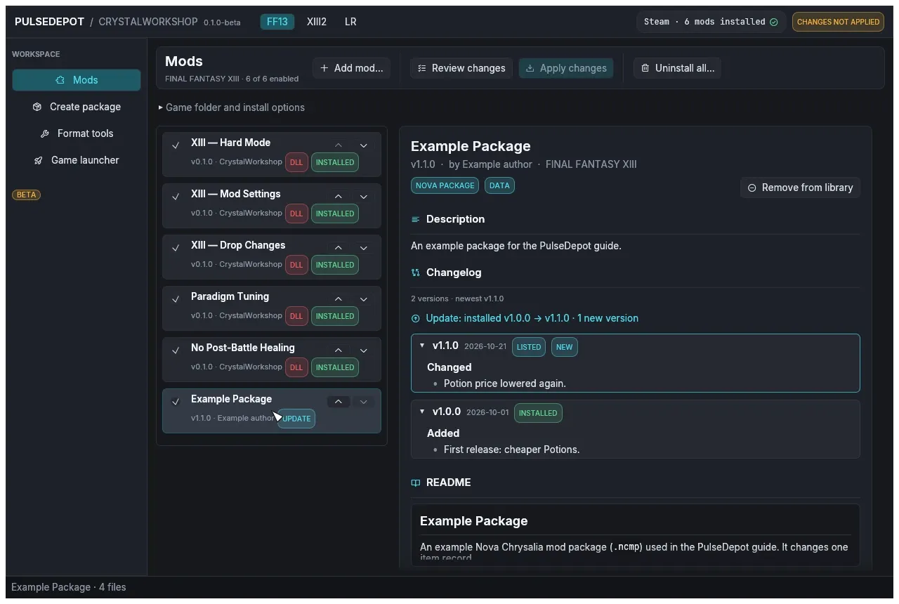899x604 pixels.
Task: Click Apply changes button
Action: (566, 68)
